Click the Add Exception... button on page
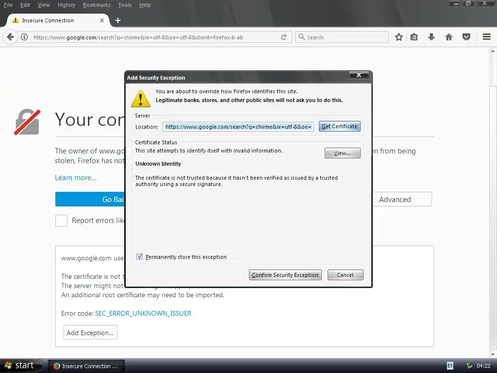The width and height of the screenshot is (497, 373). [x=90, y=332]
